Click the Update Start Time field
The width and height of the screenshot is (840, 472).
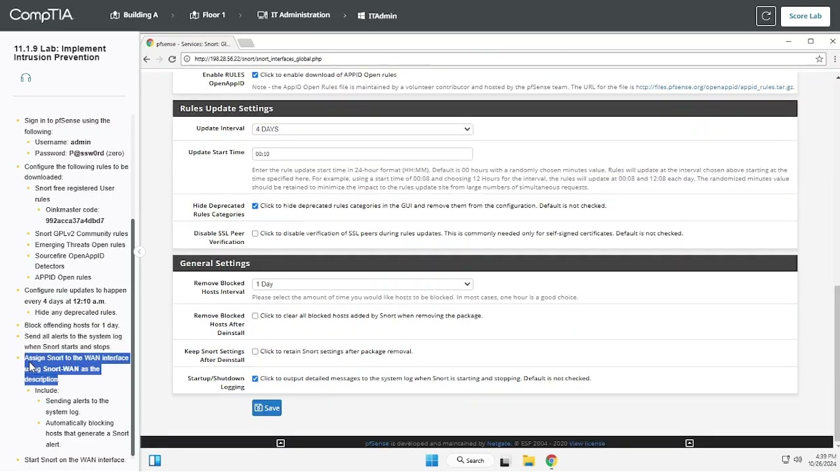362,153
